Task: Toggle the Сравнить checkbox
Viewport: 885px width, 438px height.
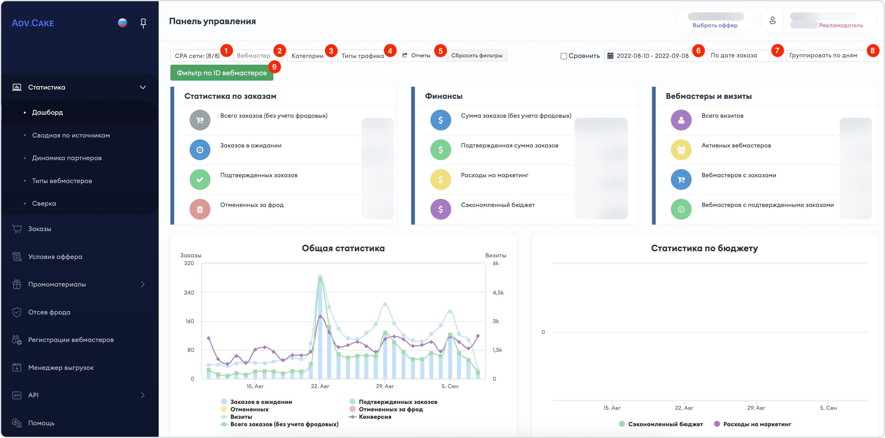Action: pyautogui.click(x=563, y=56)
